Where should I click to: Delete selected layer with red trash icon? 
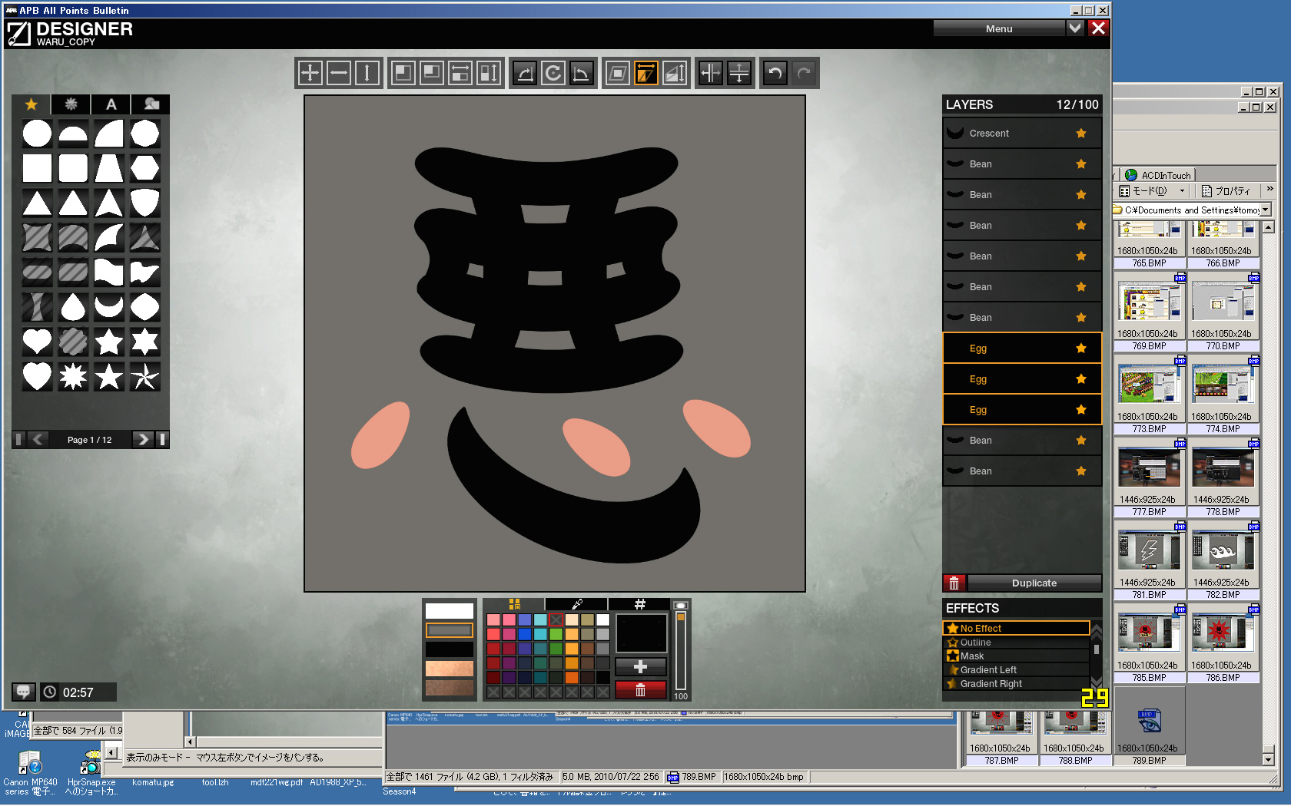954,583
